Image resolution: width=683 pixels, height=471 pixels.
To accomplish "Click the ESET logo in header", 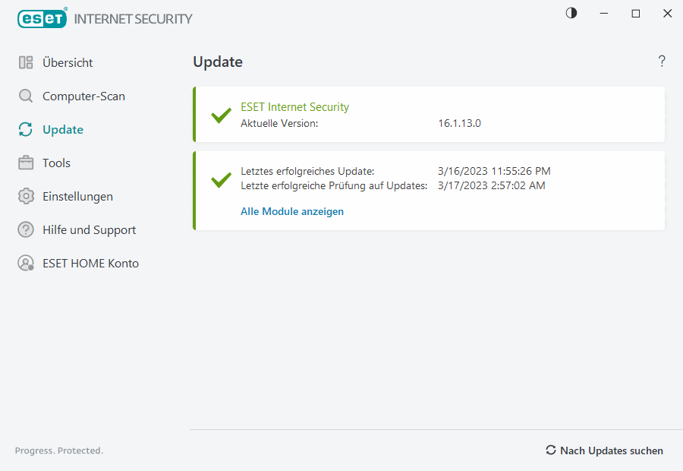I will 42,18.
